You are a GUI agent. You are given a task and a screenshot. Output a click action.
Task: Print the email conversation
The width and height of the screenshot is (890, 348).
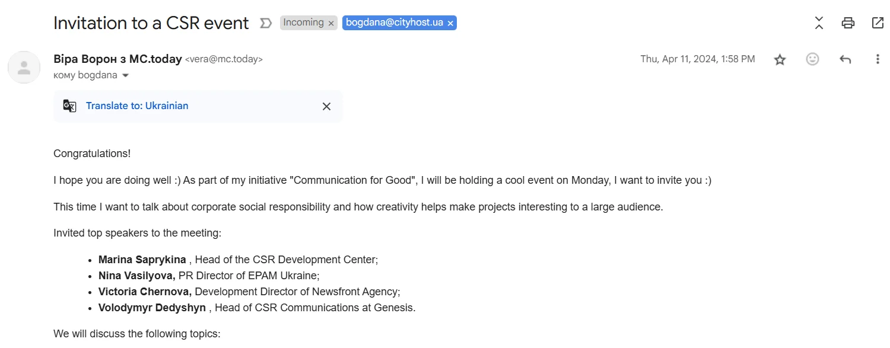pyautogui.click(x=848, y=23)
